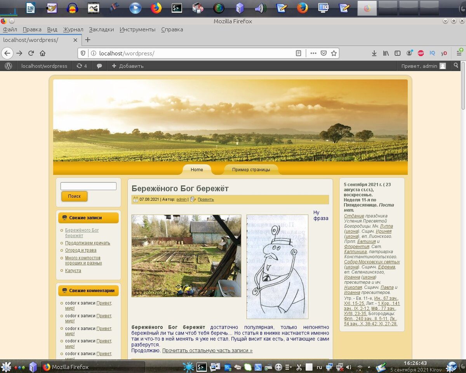Click Отдание link in calendar widget
This screenshot has height=373, width=466.
pyautogui.click(x=354, y=216)
